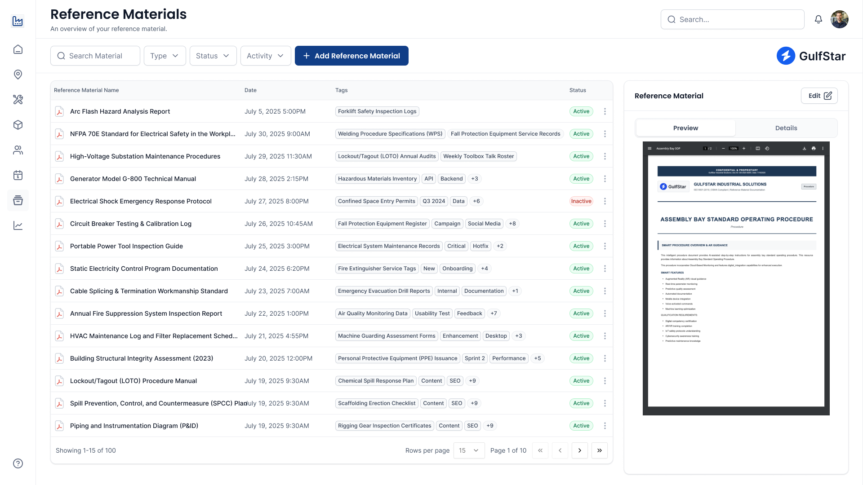Toggle the Inactive status on Electrical Shock Emergency Response Protocol

(581, 201)
